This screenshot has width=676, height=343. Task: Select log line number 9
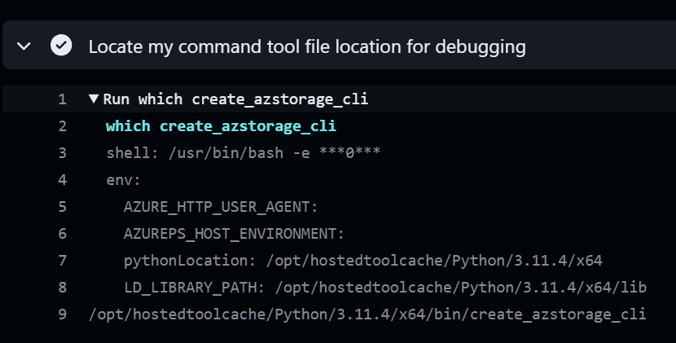coord(62,314)
